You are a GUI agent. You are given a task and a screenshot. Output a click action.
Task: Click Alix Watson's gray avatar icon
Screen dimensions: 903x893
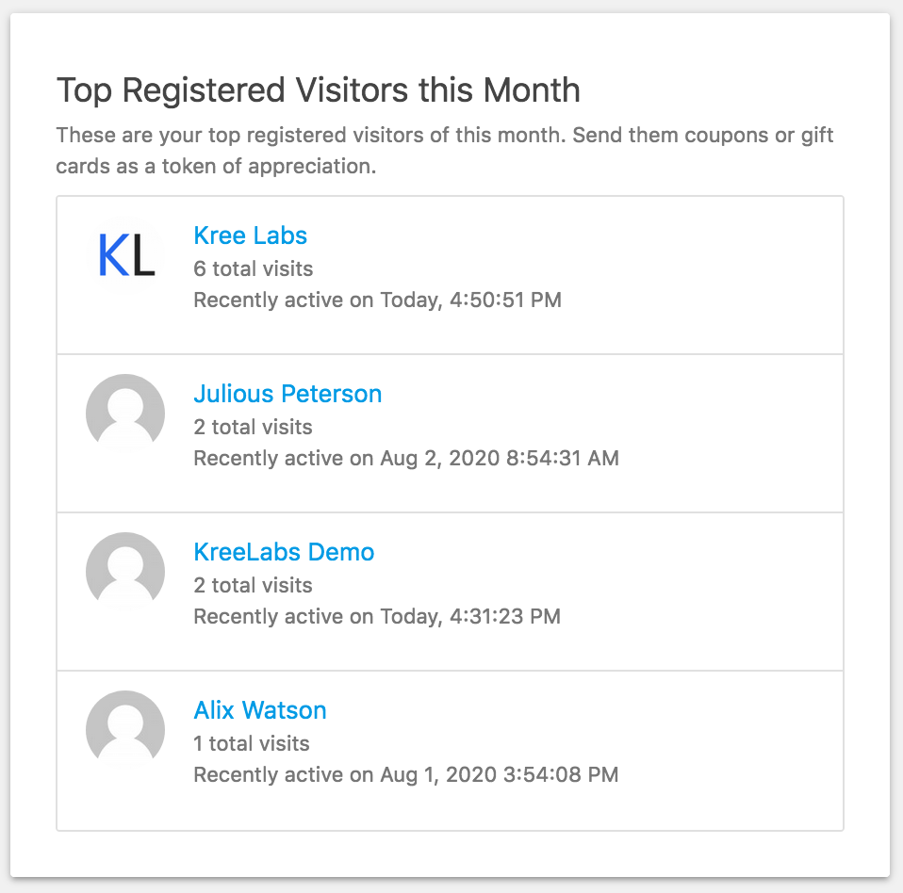(125, 730)
